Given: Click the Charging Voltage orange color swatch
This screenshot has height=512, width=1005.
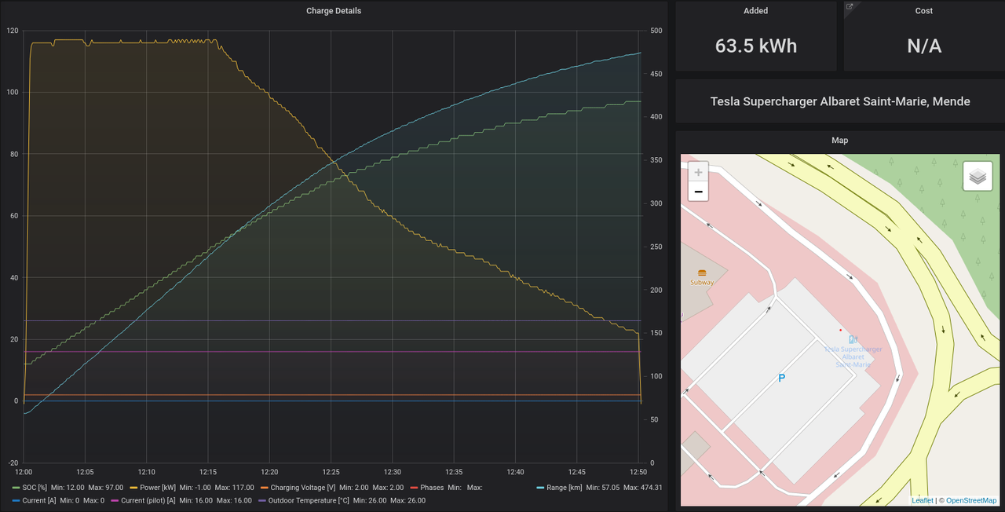Looking at the screenshot, I should point(264,488).
